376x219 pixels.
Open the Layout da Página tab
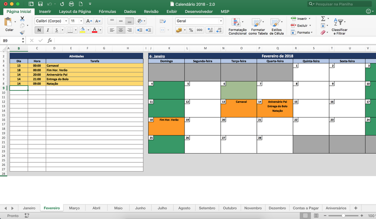pyautogui.click(x=75, y=11)
